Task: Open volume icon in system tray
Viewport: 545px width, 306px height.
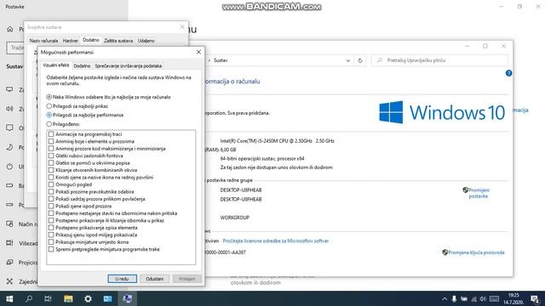Action: click(x=483, y=298)
